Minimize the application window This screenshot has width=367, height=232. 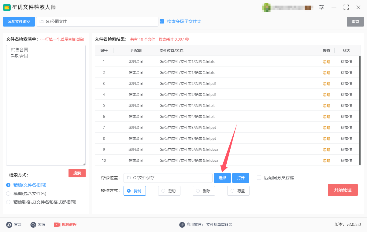click(x=334, y=7)
